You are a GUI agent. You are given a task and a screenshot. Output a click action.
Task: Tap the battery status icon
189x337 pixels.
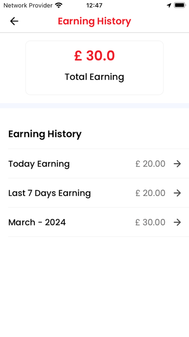pos(180,5)
